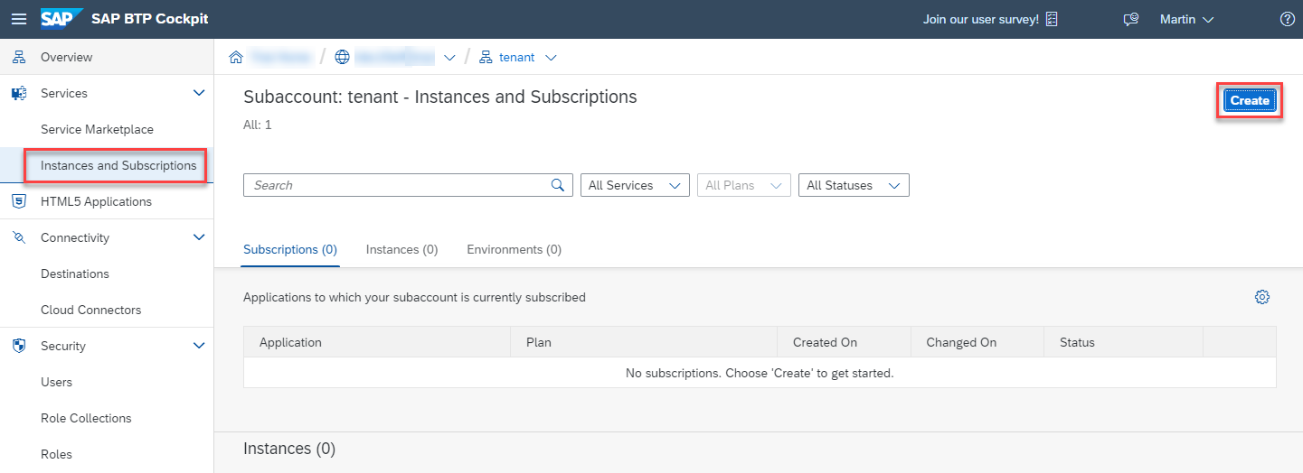The height and width of the screenshot is (473, 1303).
Task: Click the SAP logo
Action: pos(61,19)
